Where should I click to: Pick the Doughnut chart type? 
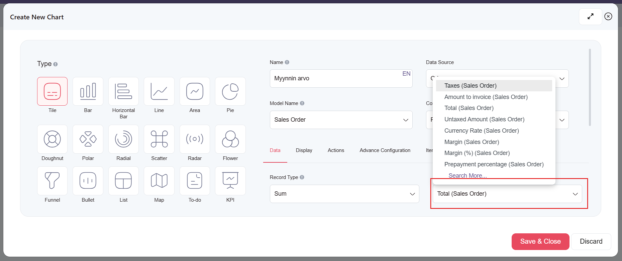click(x=52, y=139)
